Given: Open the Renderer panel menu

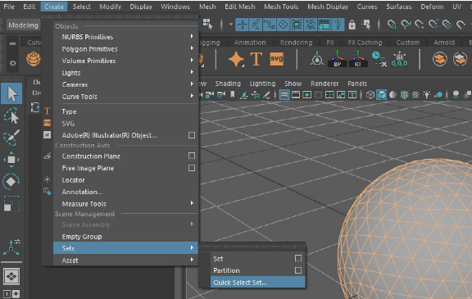Looking at the screenshot, I should pos(324,84).
